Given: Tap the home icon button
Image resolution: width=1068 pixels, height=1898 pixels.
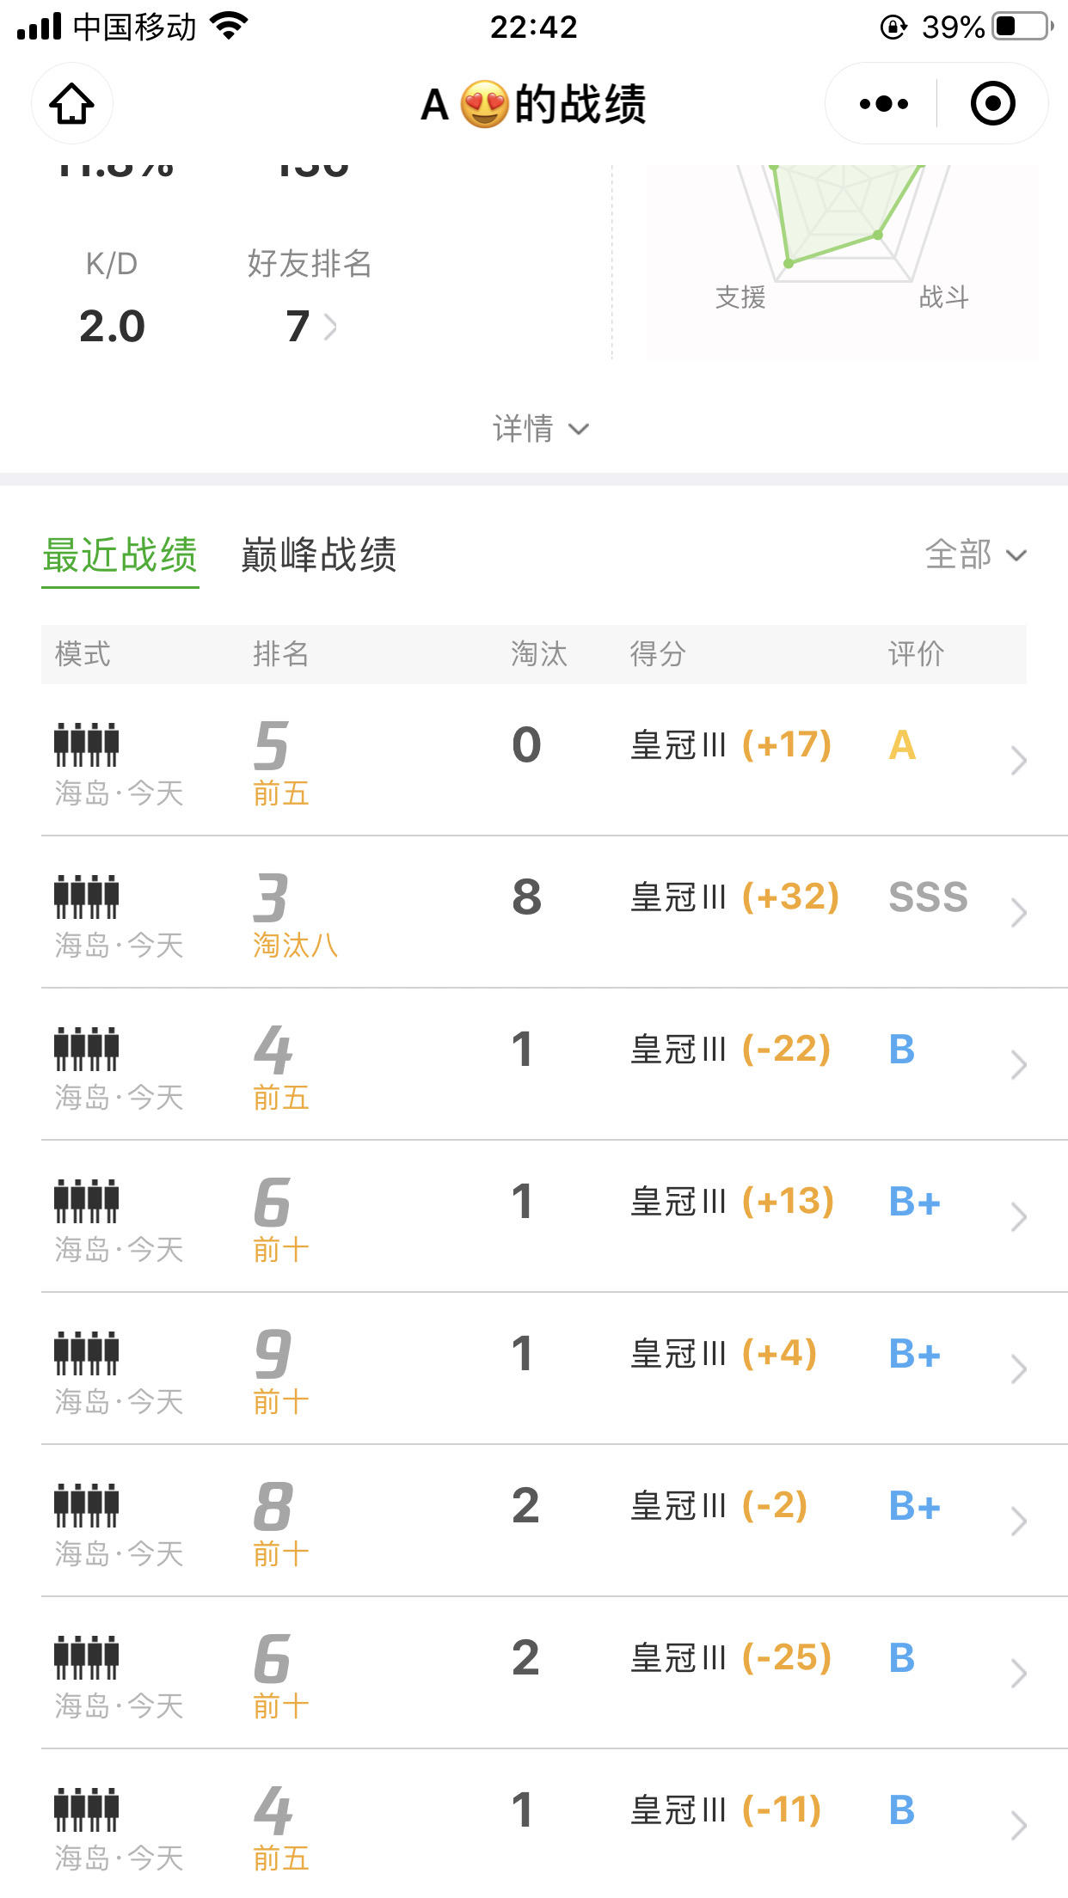Looking at the screenshot, I should point(72,104).
